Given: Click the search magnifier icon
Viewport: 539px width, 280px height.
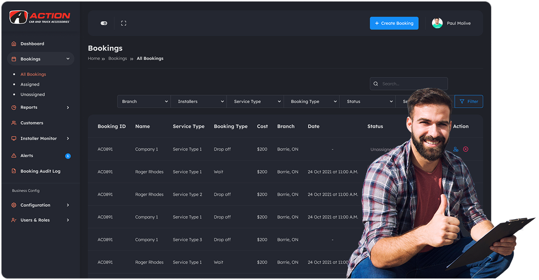Looking at the screenshot, I should click(376, 84).
